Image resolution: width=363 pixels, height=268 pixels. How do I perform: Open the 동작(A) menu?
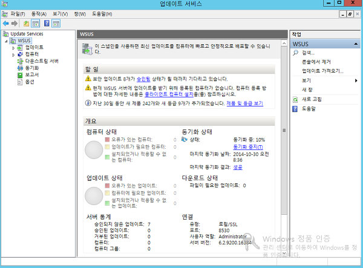tap(39, 14)
